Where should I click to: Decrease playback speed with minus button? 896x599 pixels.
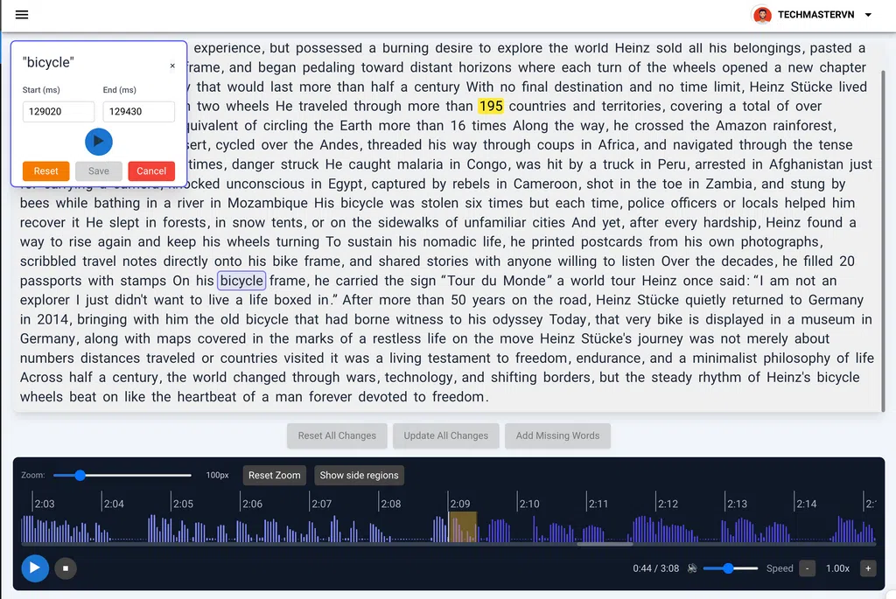click(807, 568)
